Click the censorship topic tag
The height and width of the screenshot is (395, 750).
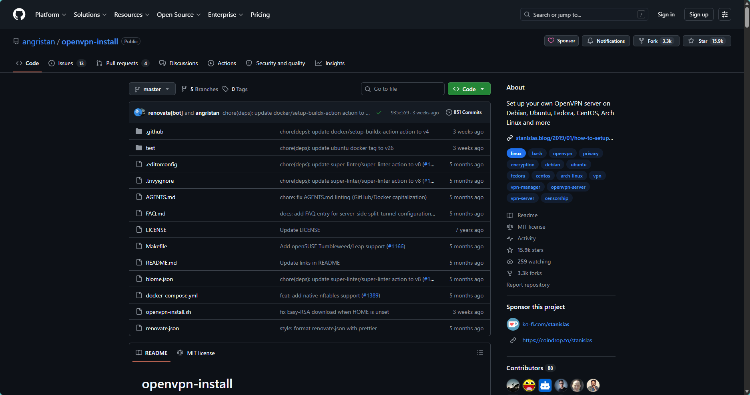click(x=556, y=198)
